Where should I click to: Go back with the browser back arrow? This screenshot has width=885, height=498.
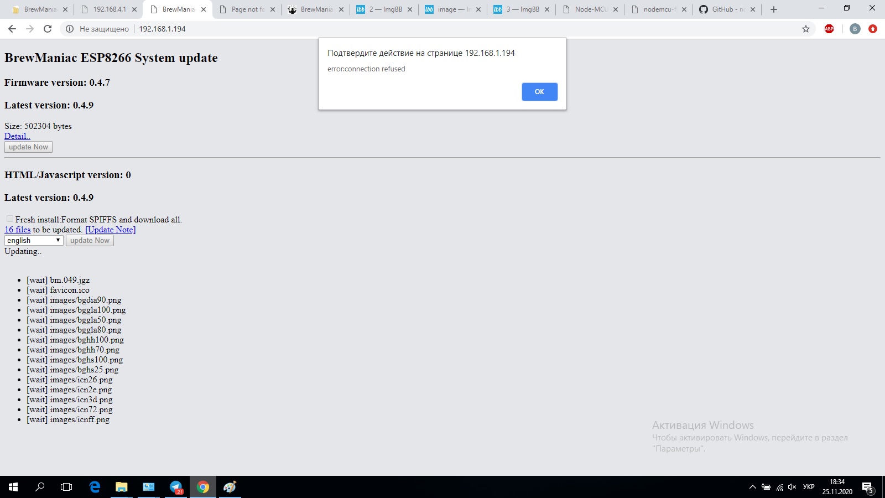pyautogui.click(x=12, y=29)
